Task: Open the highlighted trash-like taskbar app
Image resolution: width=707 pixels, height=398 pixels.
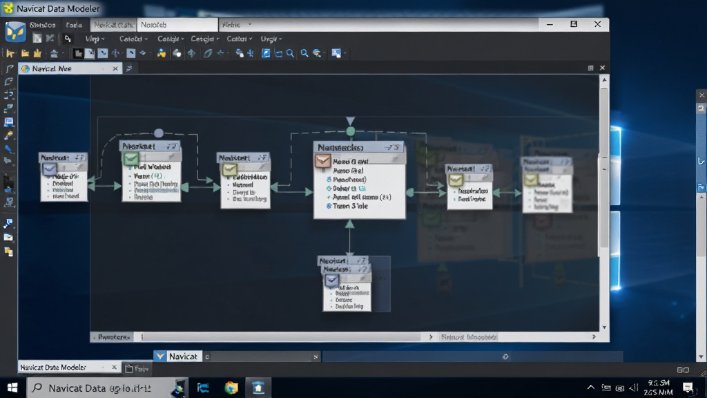Action: pos(258,388)
